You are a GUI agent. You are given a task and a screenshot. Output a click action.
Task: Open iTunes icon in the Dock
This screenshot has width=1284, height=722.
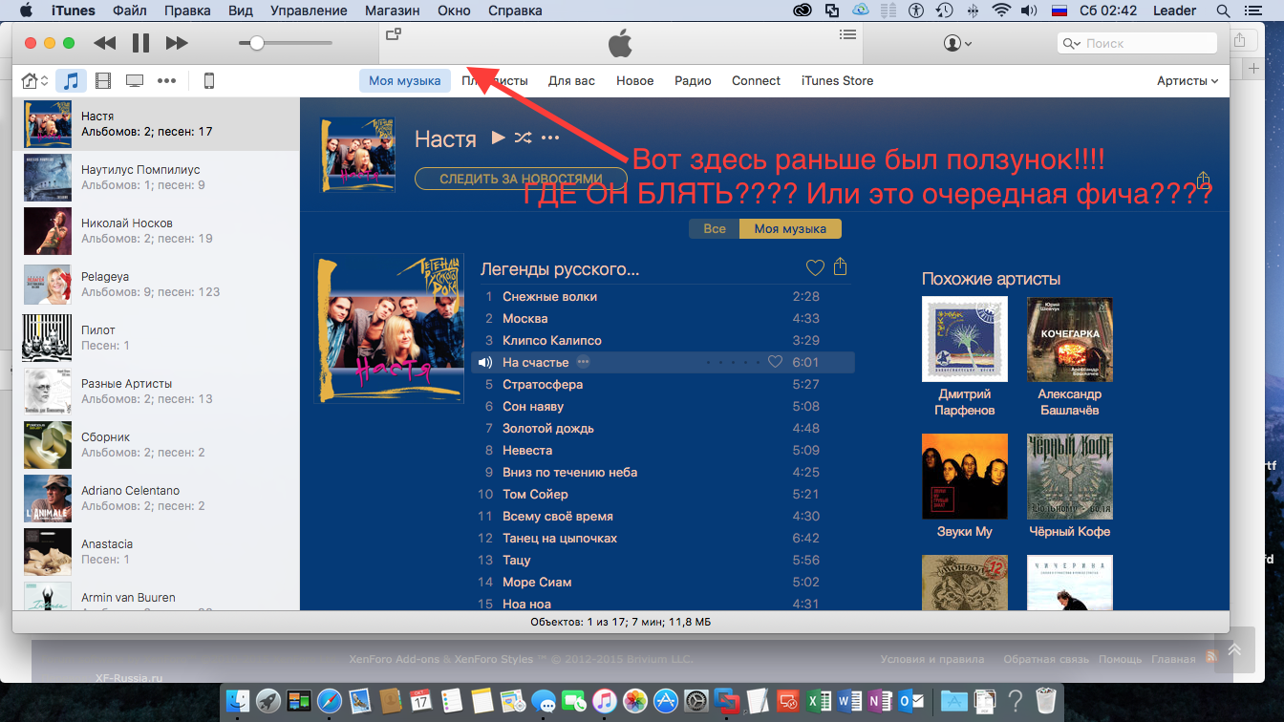click(605, 701)
